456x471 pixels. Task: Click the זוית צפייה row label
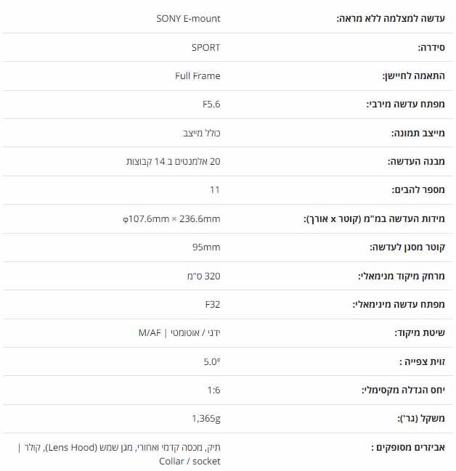[x=422, y=361]
